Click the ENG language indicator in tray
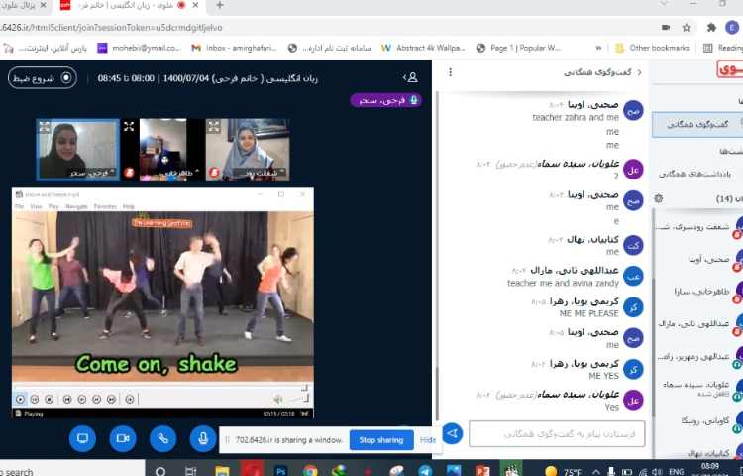743x476 pixels. tap(677, 472)
